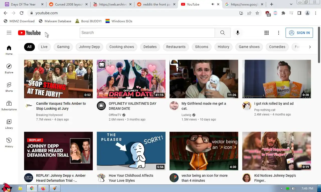Open the Law & Crime channel avatar
Image resolution: width=321 pixels, height=192 pixels.
[29, 178]
